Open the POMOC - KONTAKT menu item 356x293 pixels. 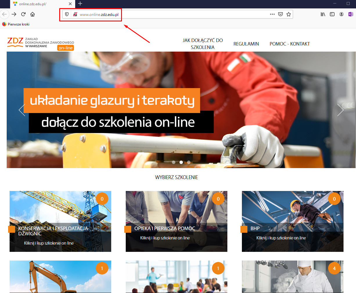point(290,44)
